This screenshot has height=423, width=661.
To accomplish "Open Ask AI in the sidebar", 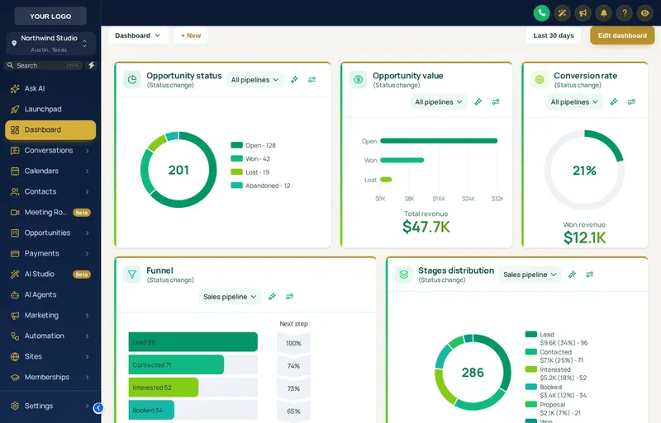I will pyautogui.click(x=50, y=88).
